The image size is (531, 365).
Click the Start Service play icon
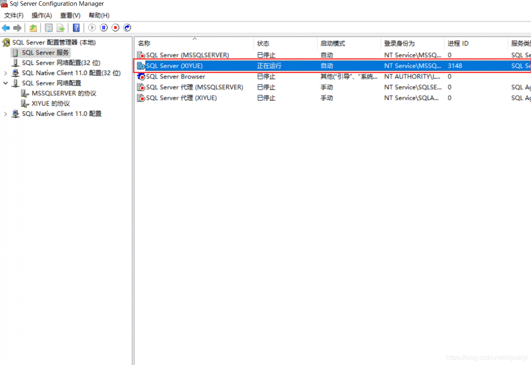(x=92, y=28)
